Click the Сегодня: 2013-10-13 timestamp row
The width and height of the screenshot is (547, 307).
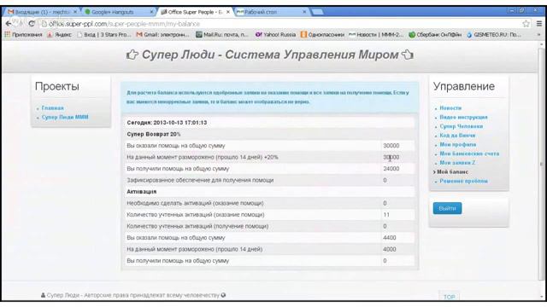(x=270, y=123)
